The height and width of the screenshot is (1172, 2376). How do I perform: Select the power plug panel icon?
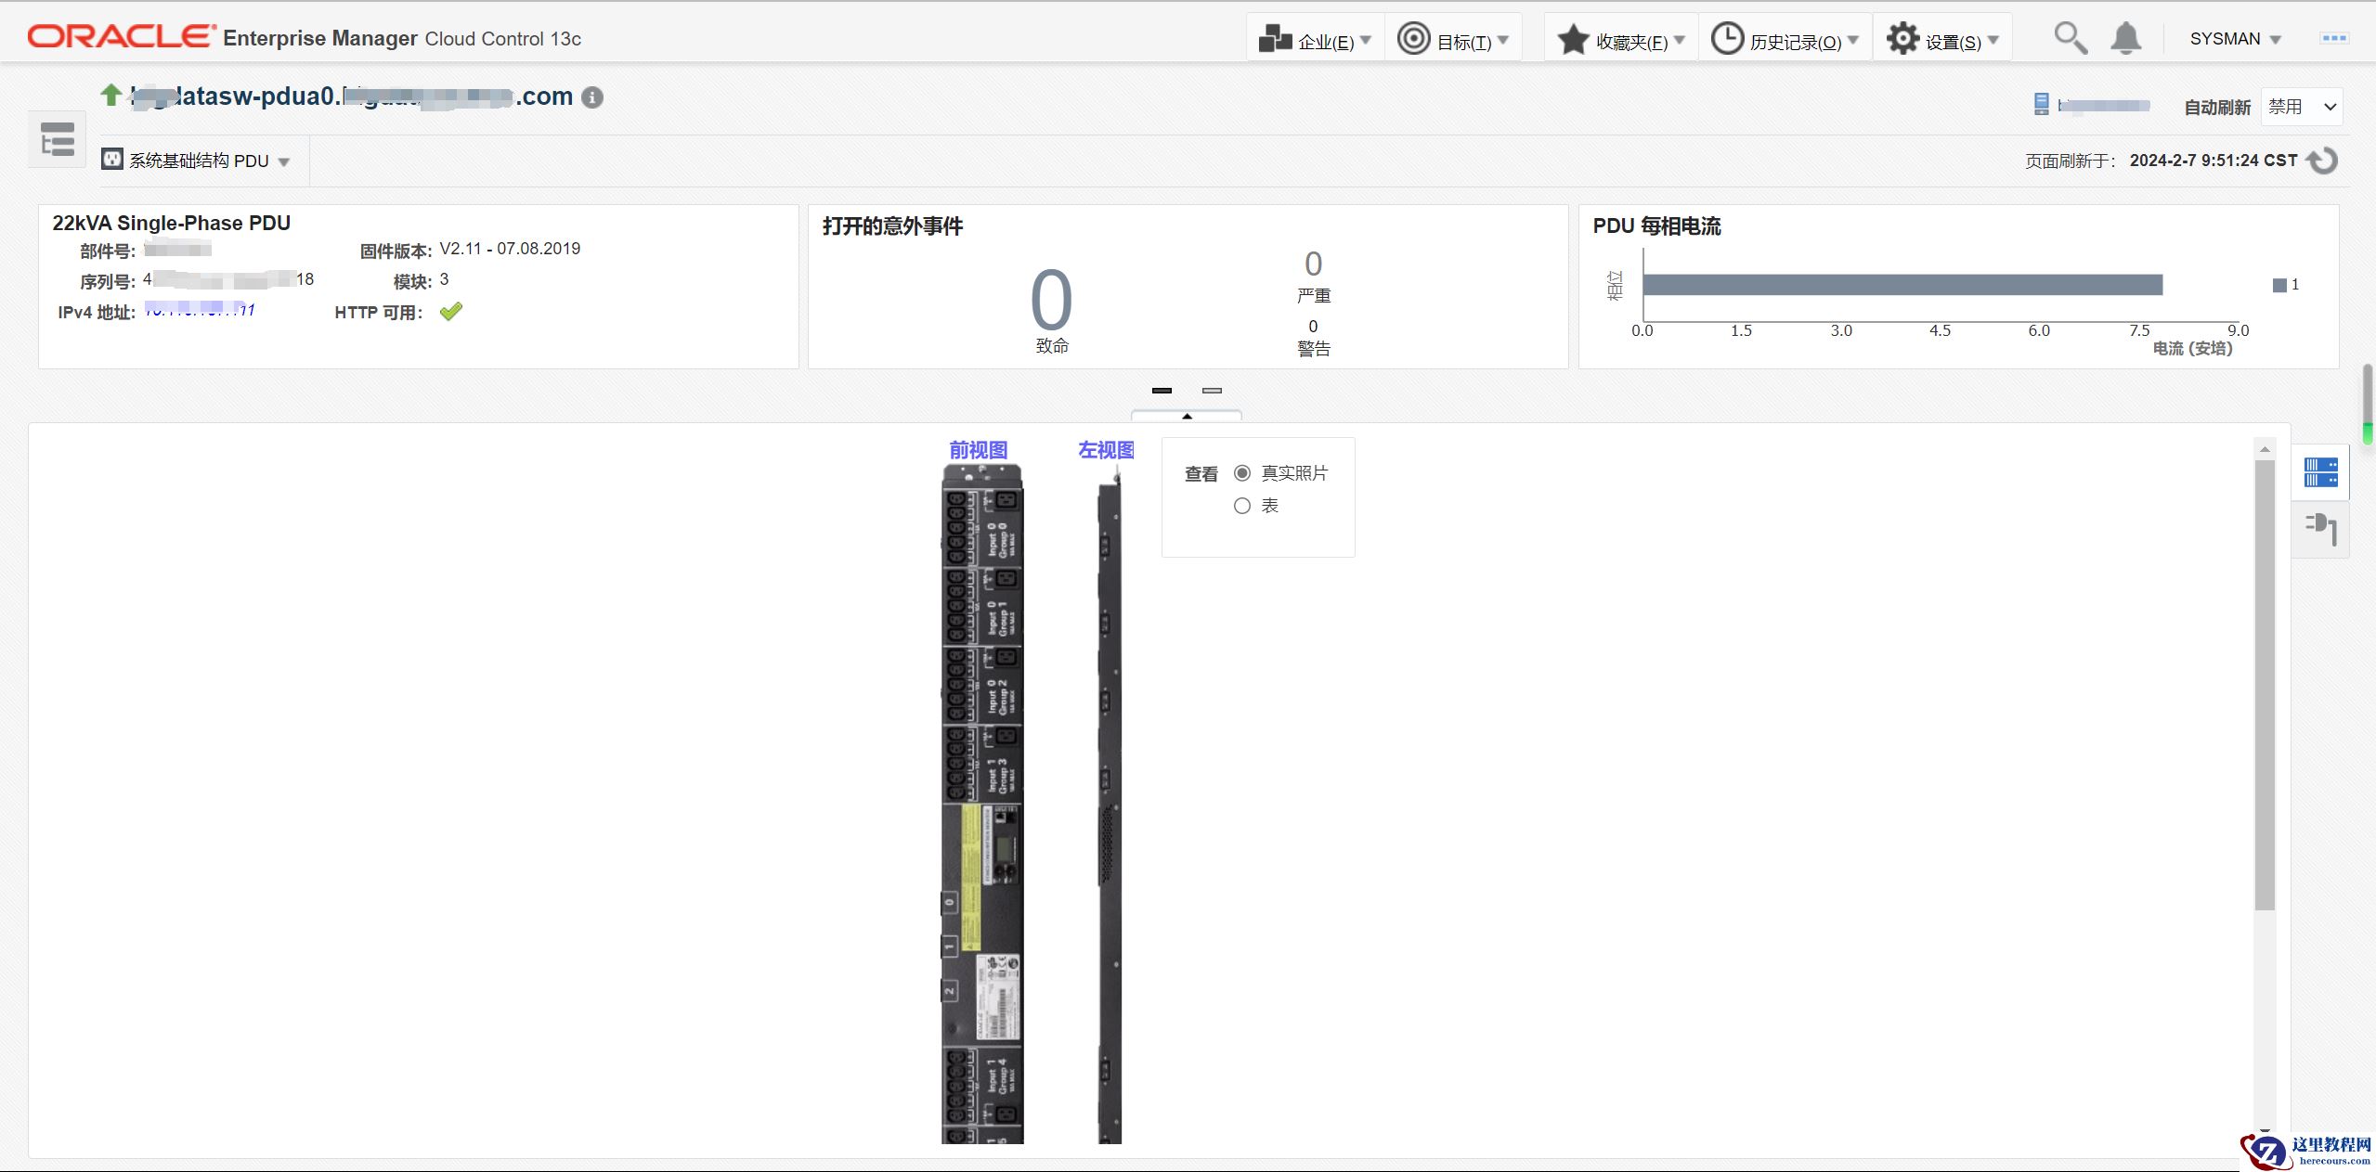pyautogui.click(x=2320, y=529)
